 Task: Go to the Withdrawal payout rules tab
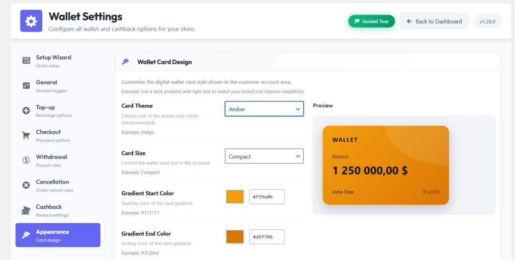pos(58,160)
